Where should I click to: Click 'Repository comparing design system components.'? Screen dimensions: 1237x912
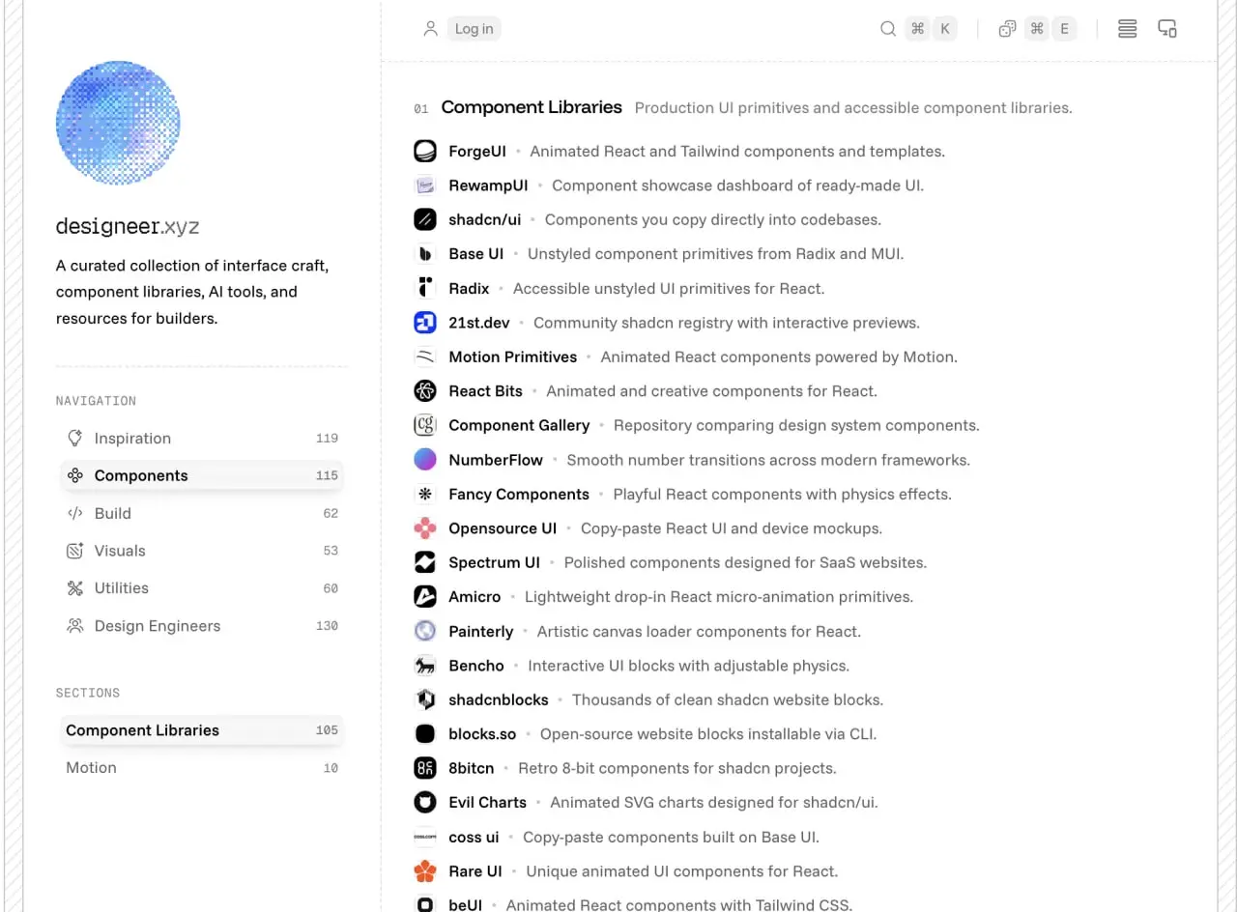(796, 426)
